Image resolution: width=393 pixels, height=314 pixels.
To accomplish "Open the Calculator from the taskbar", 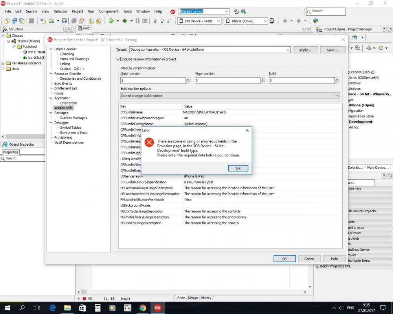I will pos(97,308).
